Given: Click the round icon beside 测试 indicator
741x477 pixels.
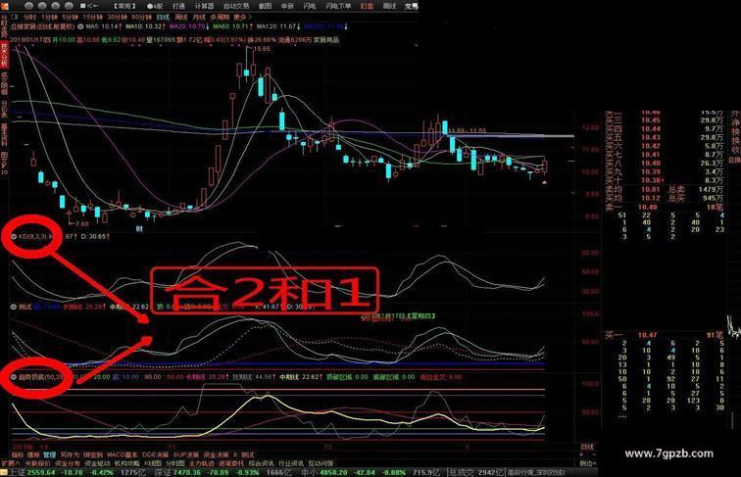Looking at the screenshot, I should point(14,307).
